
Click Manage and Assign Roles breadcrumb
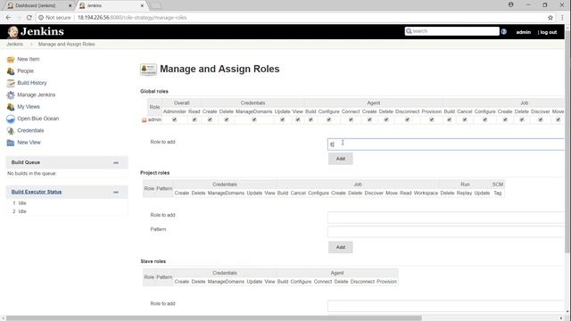tap(67, 45)
